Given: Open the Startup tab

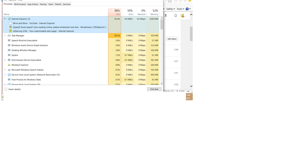Looking at the screenshot, I should pyautogui.click(x=43, y=4).
